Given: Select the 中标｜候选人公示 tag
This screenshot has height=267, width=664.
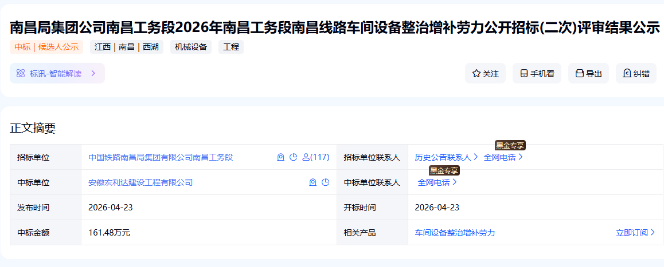Looking at the screenshot, I should (46, 47).
